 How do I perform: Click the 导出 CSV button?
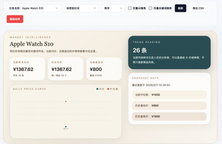(x=198, y=8)
